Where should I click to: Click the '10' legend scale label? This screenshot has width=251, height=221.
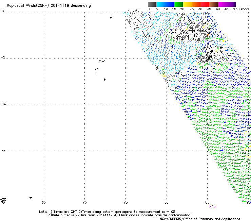[166, 9]
